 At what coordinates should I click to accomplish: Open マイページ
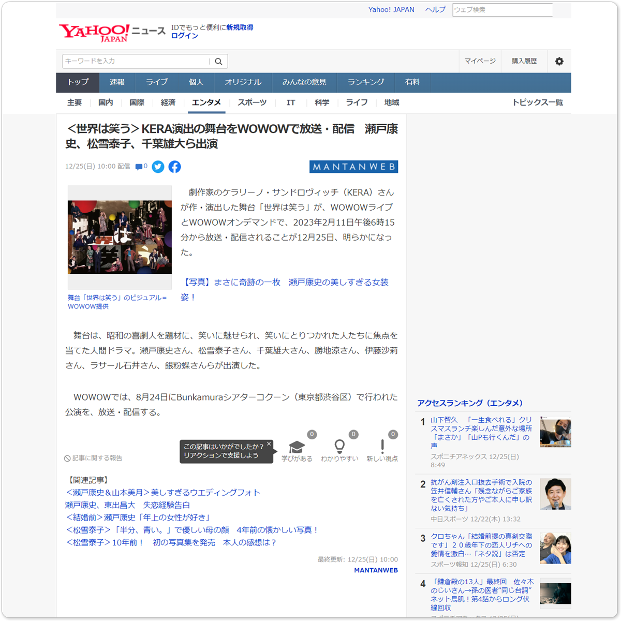pyautogui.click(x=480, y=61)
